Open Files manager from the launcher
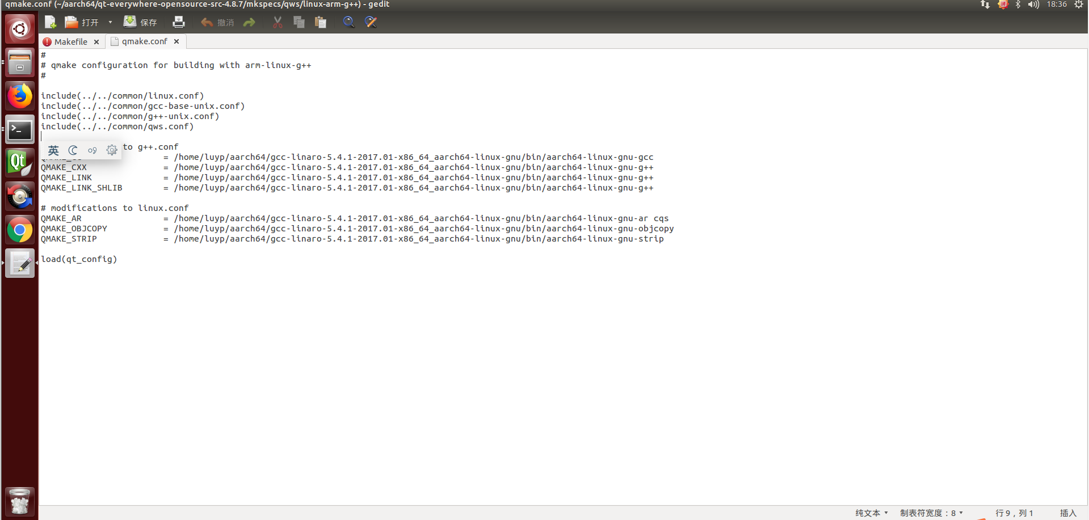Image resolution: width=1089 pixels, height=520 pixels. tap(20, 62)
